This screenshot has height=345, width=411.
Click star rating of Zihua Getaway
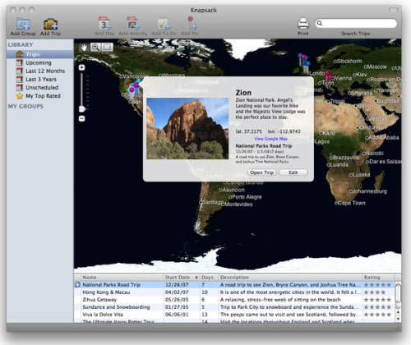(377, 300)
